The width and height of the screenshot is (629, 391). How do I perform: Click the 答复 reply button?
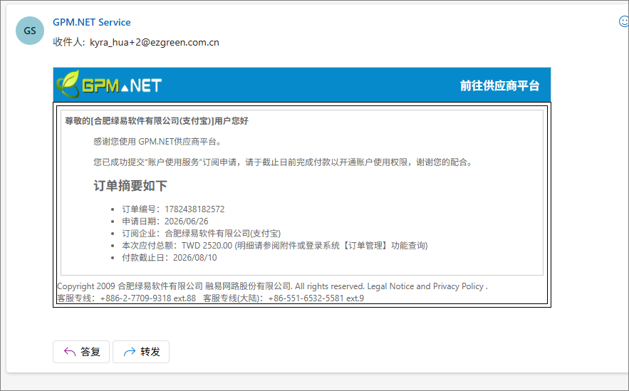pyautogui.click(x=81, y=352)
